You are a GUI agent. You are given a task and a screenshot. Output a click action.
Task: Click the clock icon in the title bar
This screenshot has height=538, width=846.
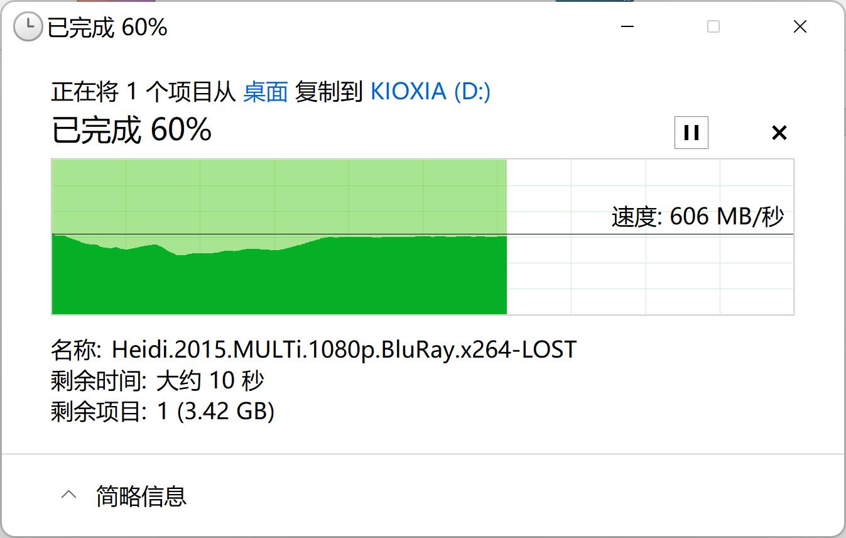27,26
